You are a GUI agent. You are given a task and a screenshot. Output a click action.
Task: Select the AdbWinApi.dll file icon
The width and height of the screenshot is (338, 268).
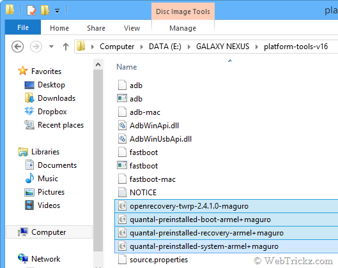coord(122,126)
